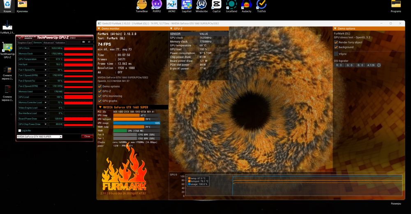Enable the VSync checkbox

tap(336, 54)
